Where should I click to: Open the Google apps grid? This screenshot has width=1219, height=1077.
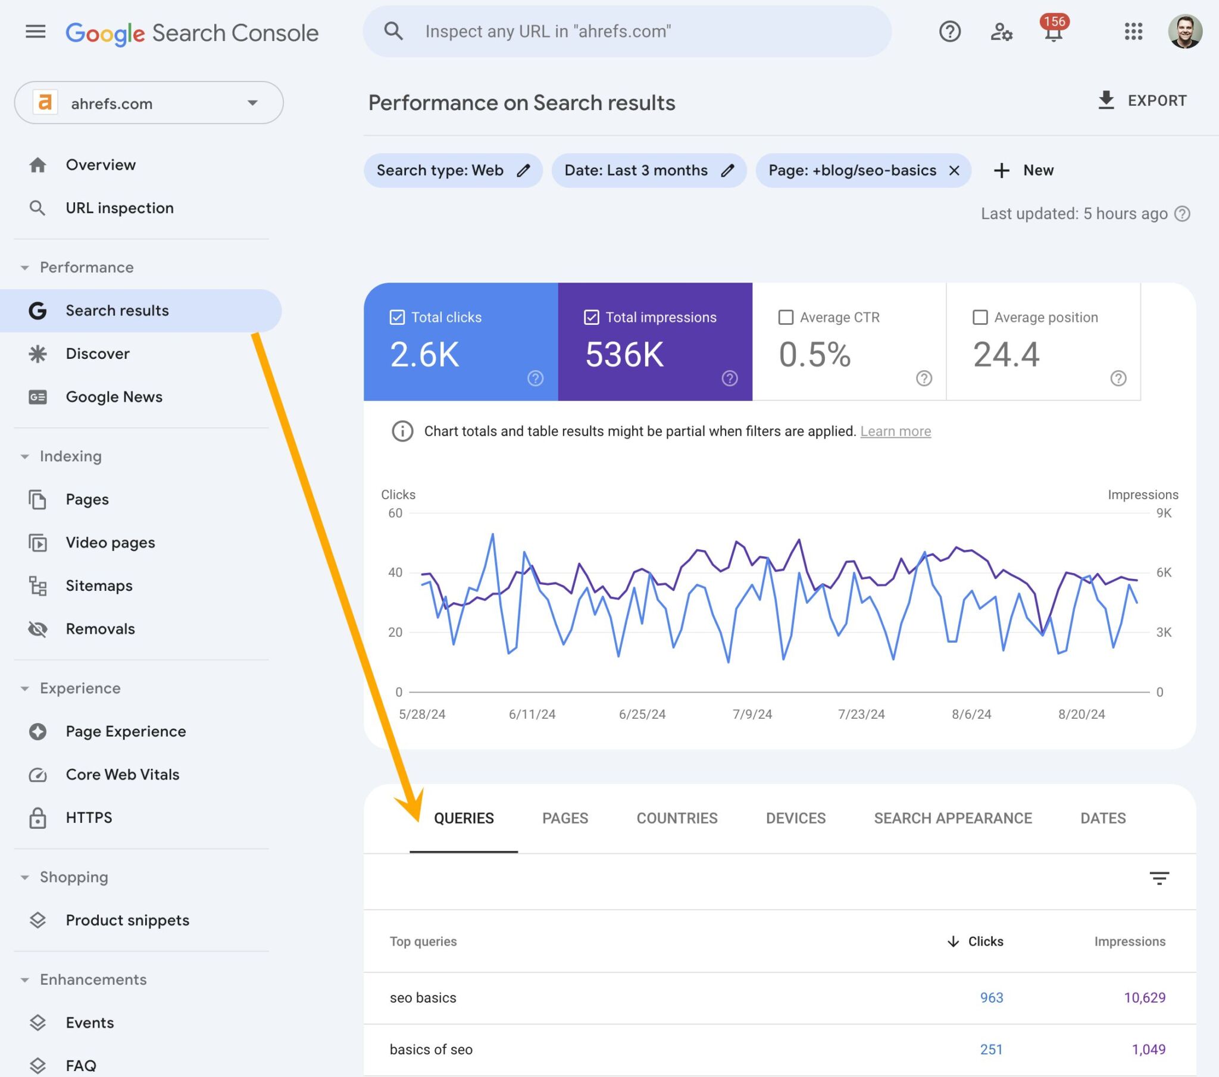1133,32
